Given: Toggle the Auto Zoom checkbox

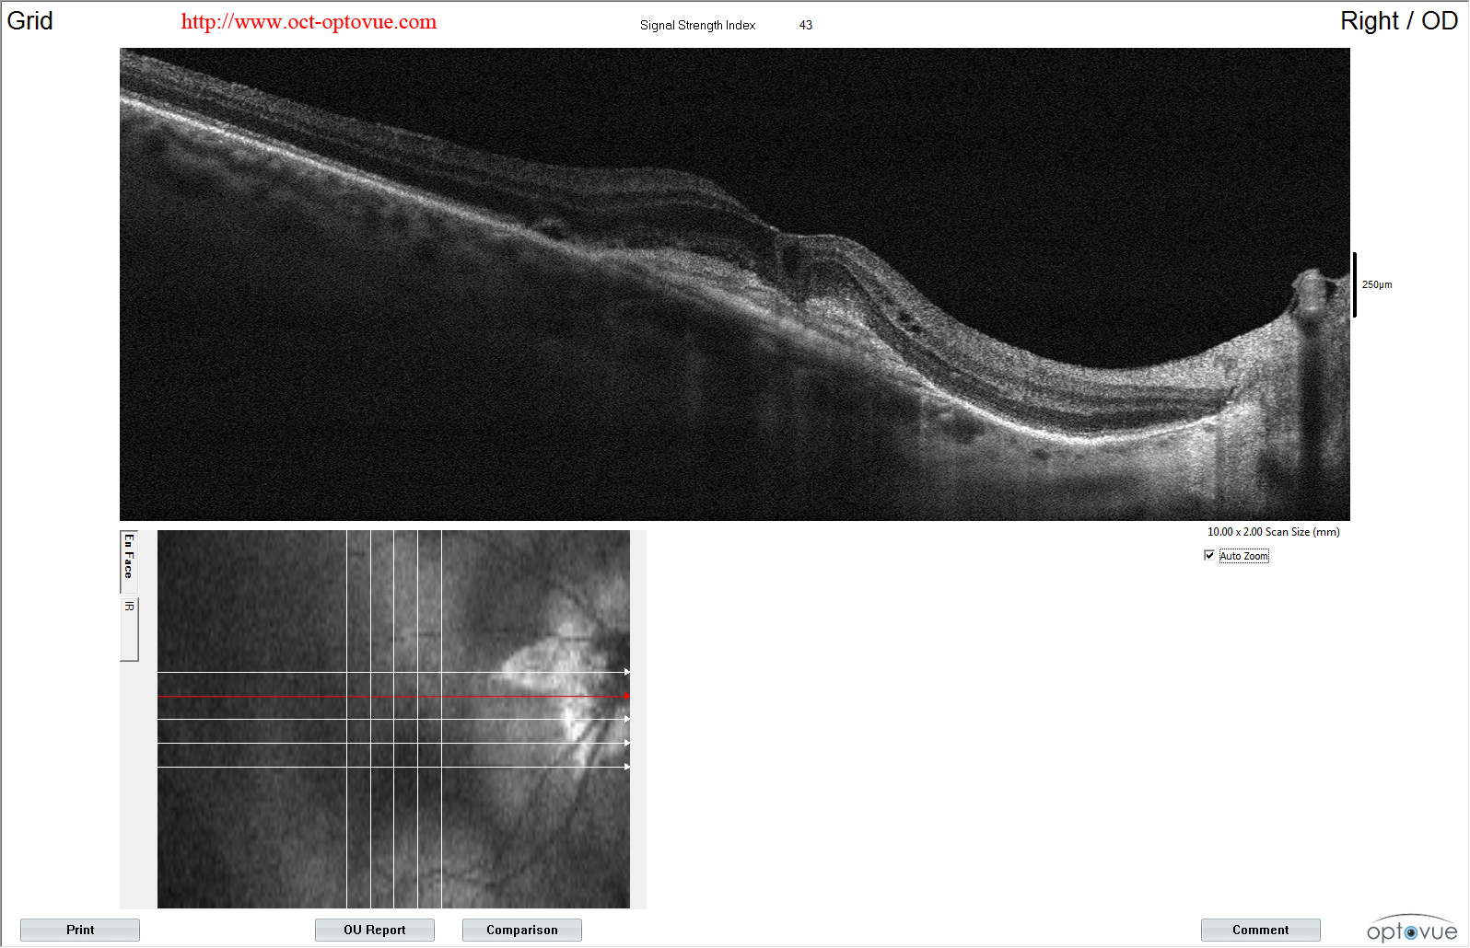Looking at the screenshot, I should pos(1209,555).
